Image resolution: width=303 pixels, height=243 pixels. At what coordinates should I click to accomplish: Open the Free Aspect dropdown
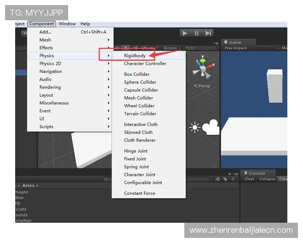(x=251, y=48)
